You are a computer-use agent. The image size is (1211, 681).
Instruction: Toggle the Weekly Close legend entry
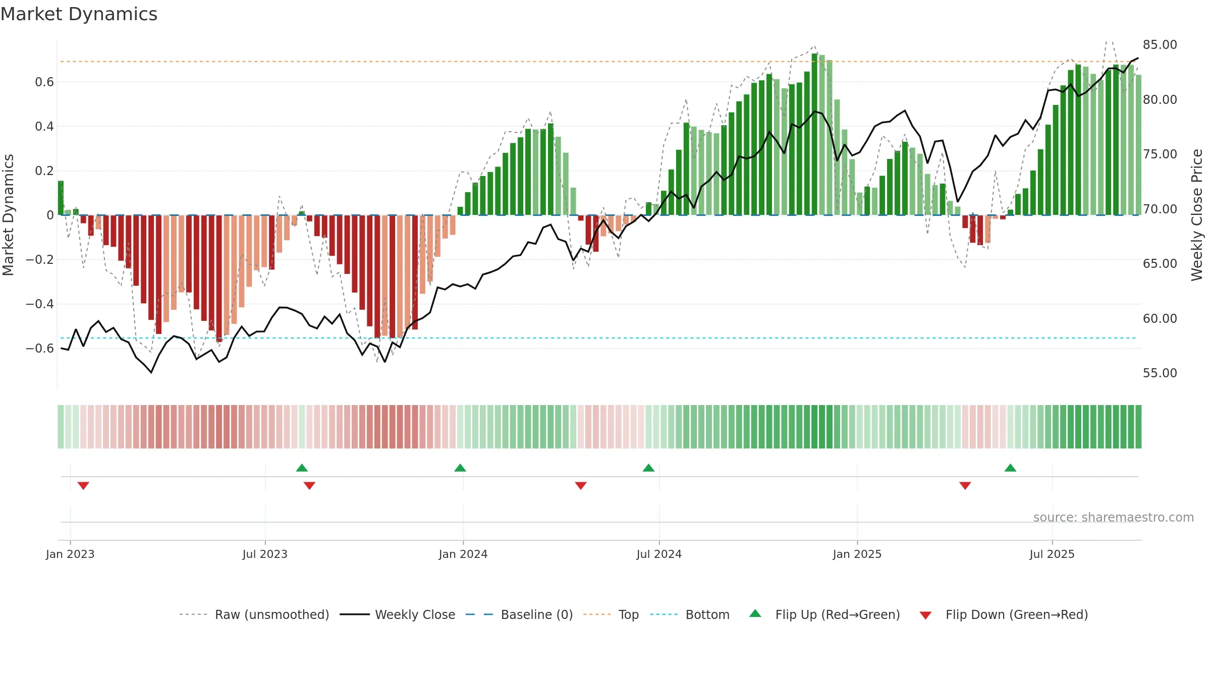[397, 614]
